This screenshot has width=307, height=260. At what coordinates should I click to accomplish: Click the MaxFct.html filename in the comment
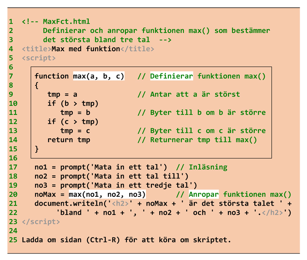click(66, 21)
